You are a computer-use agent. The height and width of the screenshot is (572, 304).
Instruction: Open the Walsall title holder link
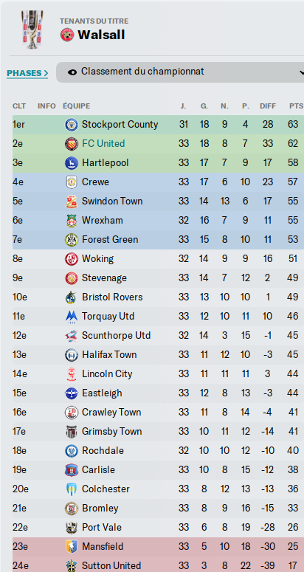[x=101, y=35]
